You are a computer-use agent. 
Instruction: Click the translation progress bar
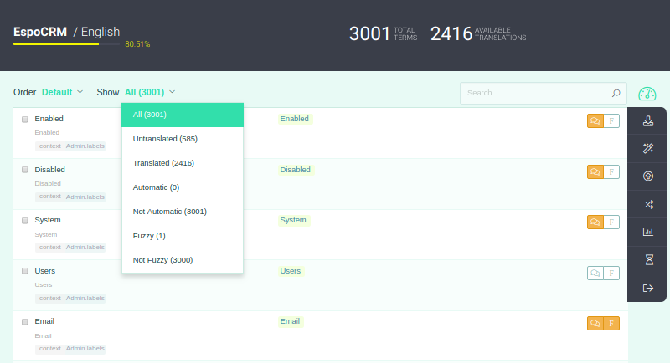tap(66, 44)
